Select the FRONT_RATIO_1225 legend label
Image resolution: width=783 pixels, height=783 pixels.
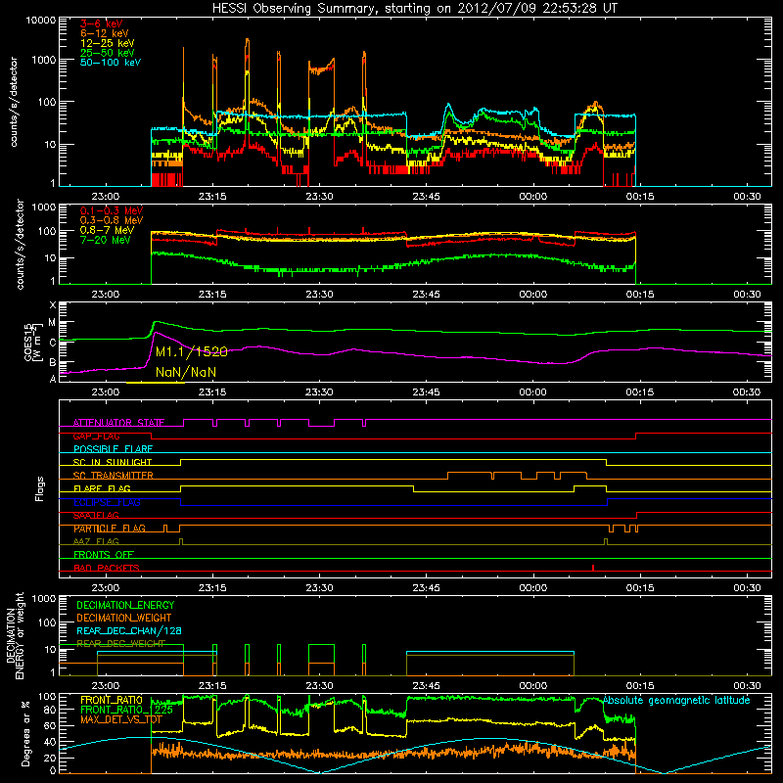point(127,710)
